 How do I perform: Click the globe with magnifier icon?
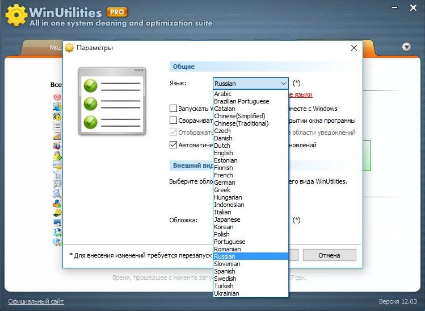(57, 194)
